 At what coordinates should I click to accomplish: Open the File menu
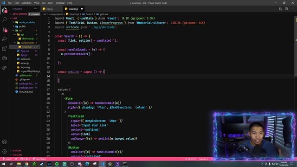click(10, 3)
